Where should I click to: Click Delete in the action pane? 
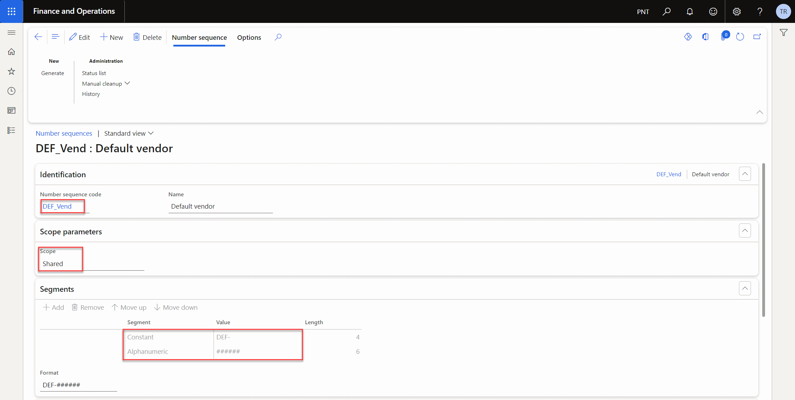(x=147, y=37)
